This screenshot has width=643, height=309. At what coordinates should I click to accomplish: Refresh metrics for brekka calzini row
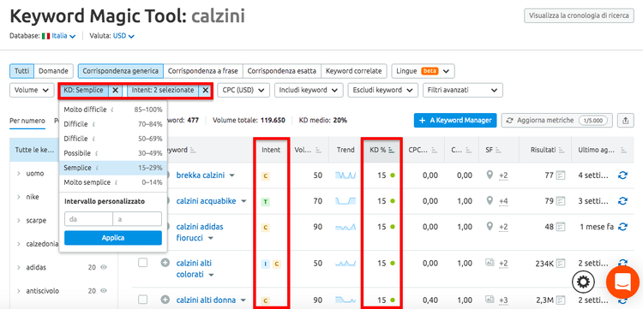[x=622, y=175]
